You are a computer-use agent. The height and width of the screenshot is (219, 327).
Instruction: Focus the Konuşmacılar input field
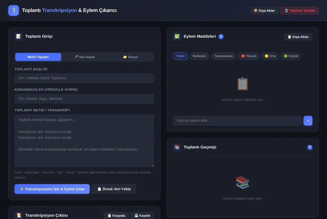[x=84, y=99]
